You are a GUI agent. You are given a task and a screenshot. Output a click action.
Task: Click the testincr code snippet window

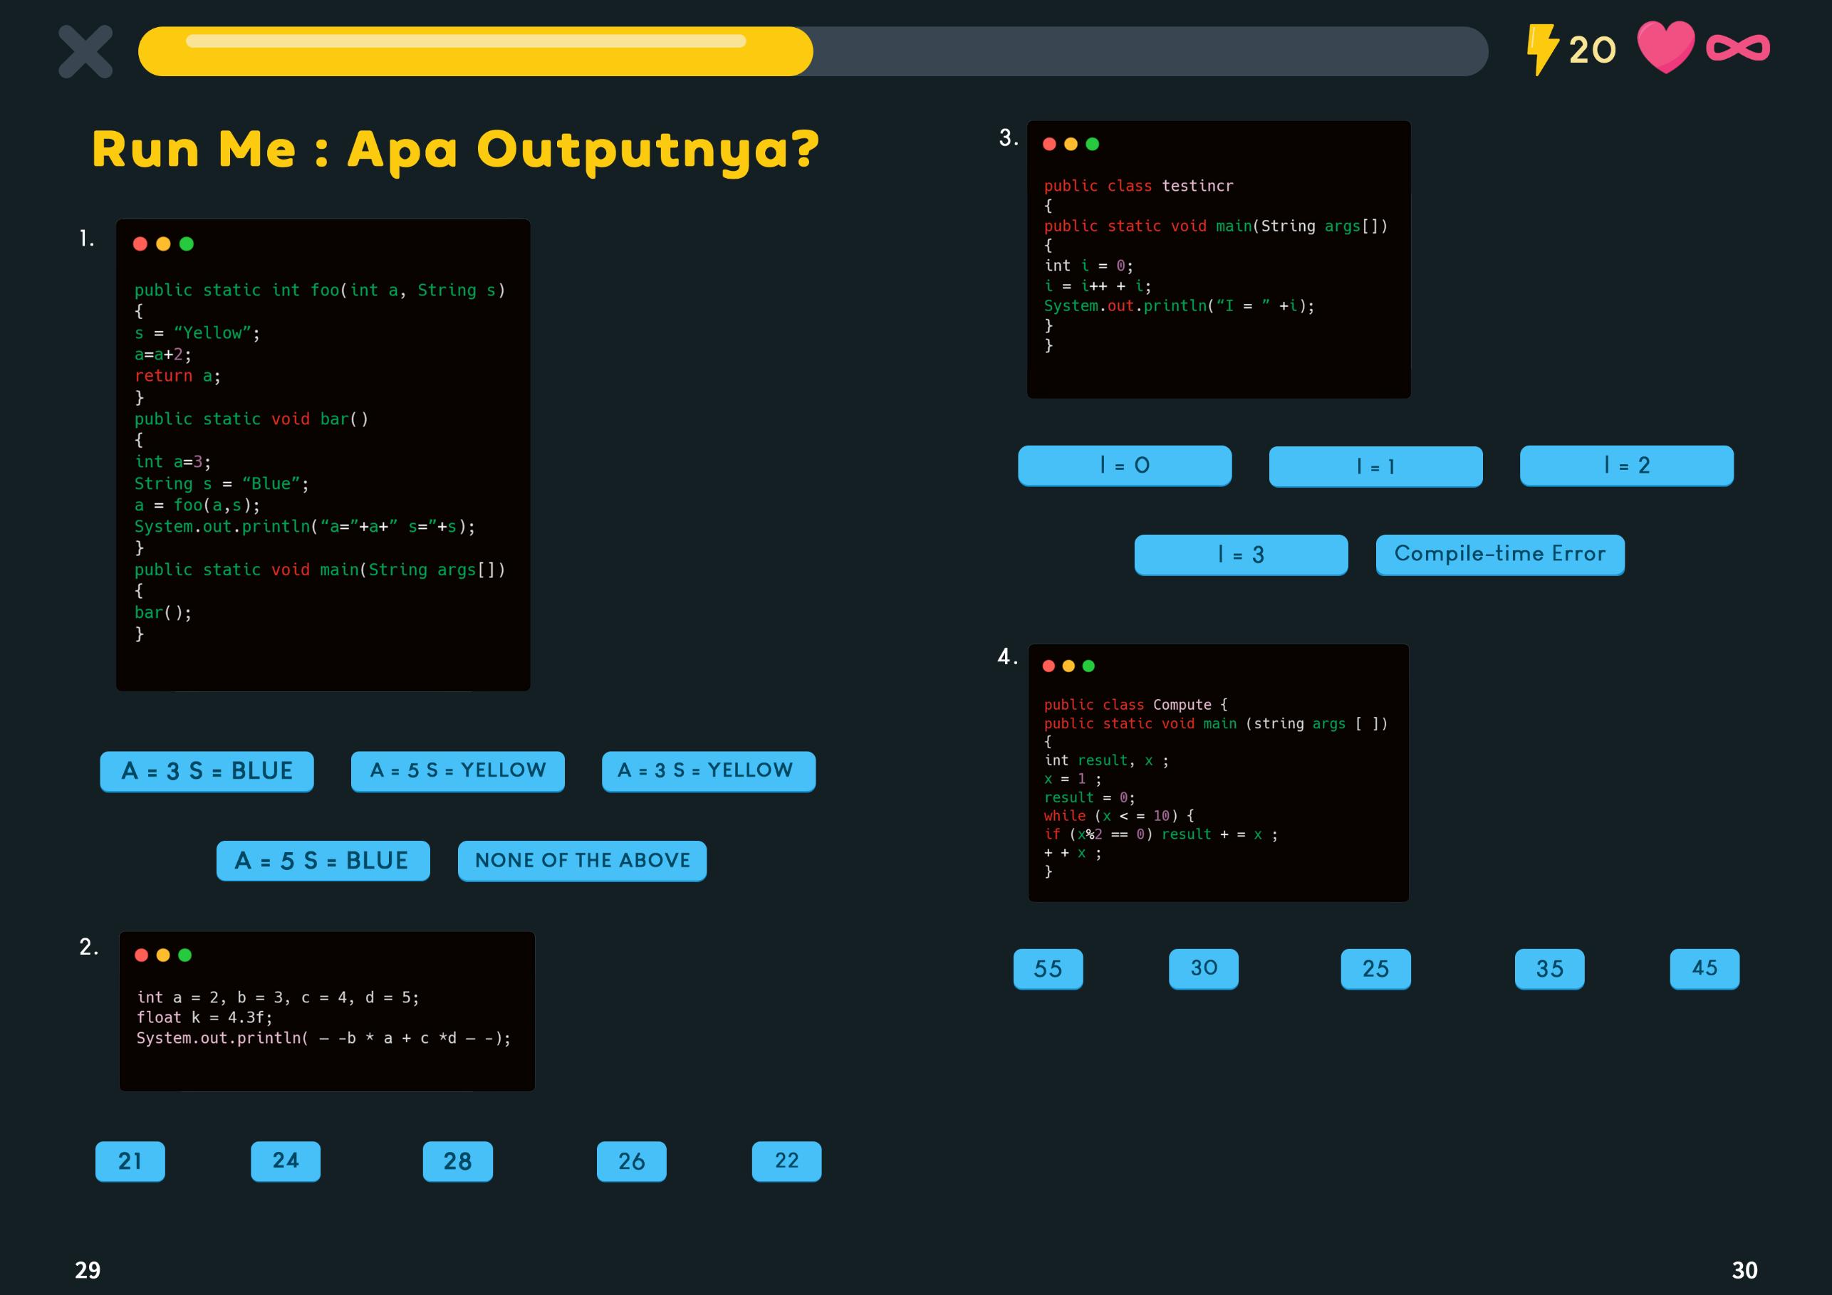[1219, 260]
